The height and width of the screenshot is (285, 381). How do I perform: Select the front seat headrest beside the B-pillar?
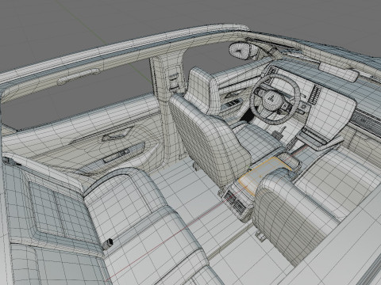[x=203, y=90]
